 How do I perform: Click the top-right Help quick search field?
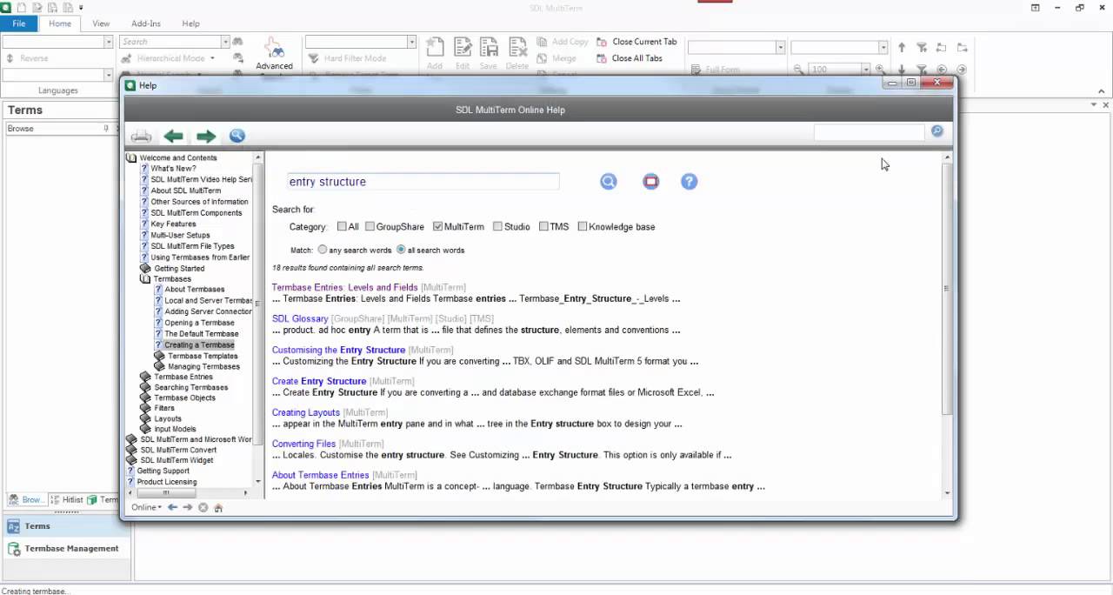(869, 131)
